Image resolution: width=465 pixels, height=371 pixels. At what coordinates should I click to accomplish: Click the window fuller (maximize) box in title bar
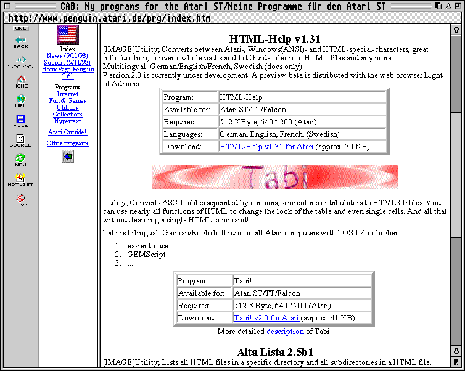click(457, 6)
